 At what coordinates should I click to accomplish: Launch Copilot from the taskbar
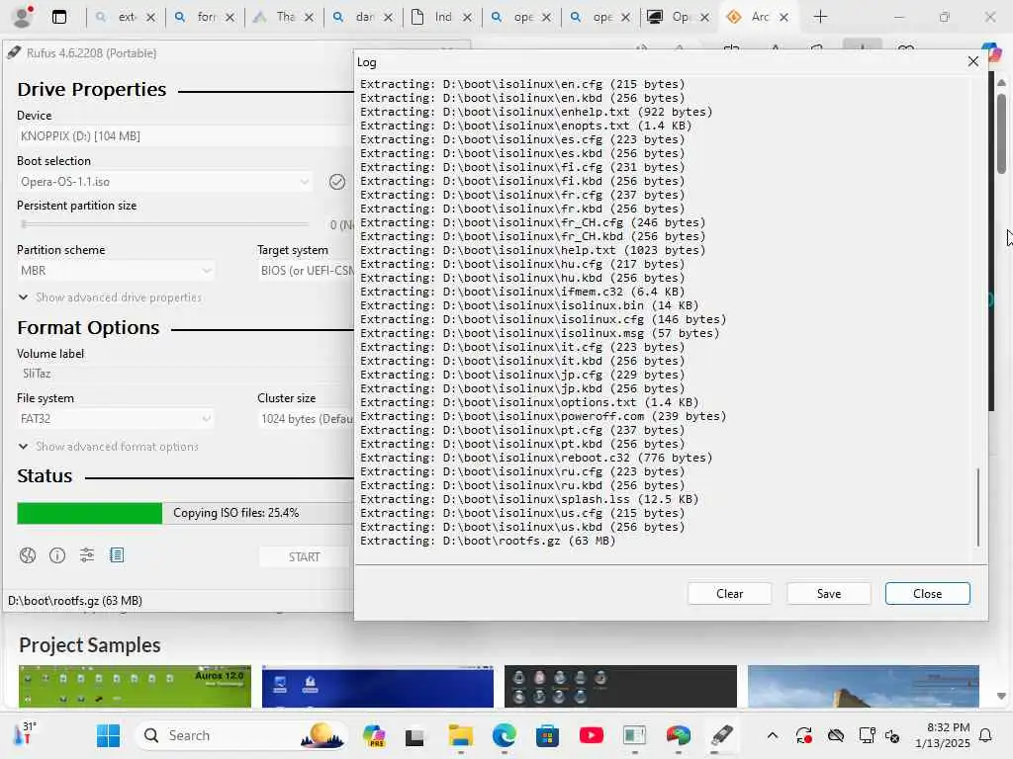pos(374,735)
